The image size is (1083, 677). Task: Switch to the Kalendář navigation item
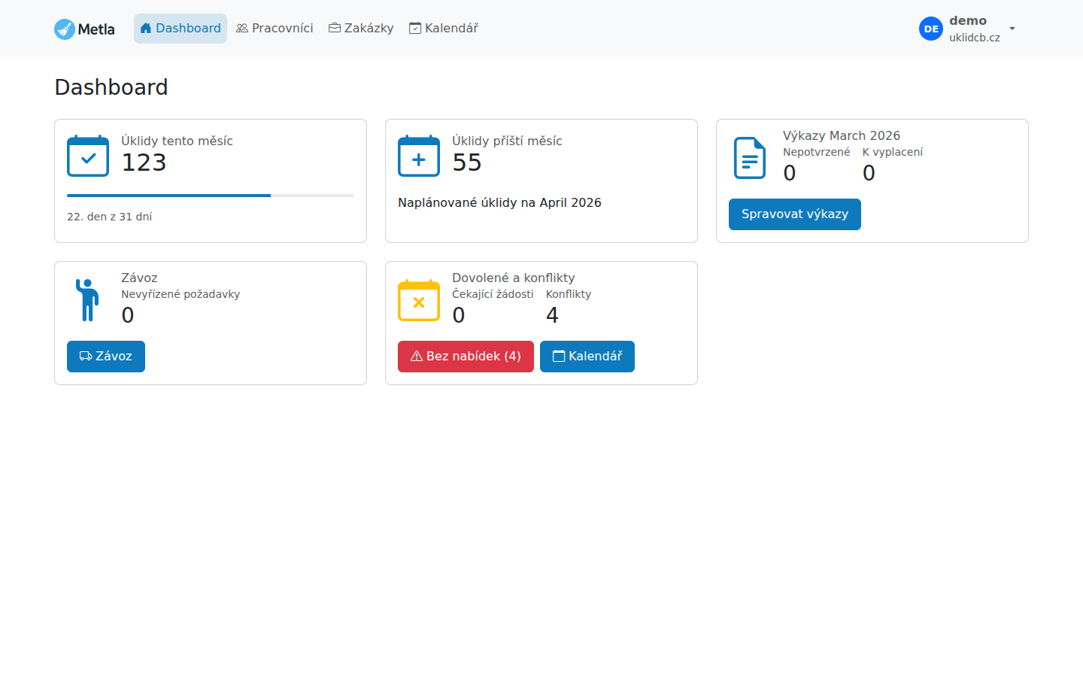point(444,29)
